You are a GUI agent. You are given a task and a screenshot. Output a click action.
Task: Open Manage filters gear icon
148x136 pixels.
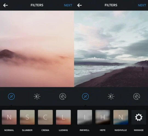139,117
